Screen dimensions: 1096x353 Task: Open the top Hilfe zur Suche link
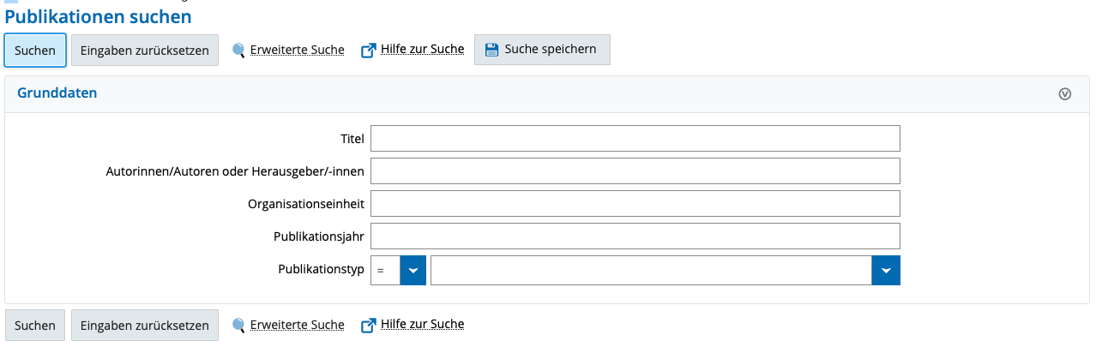coord(423,49)
